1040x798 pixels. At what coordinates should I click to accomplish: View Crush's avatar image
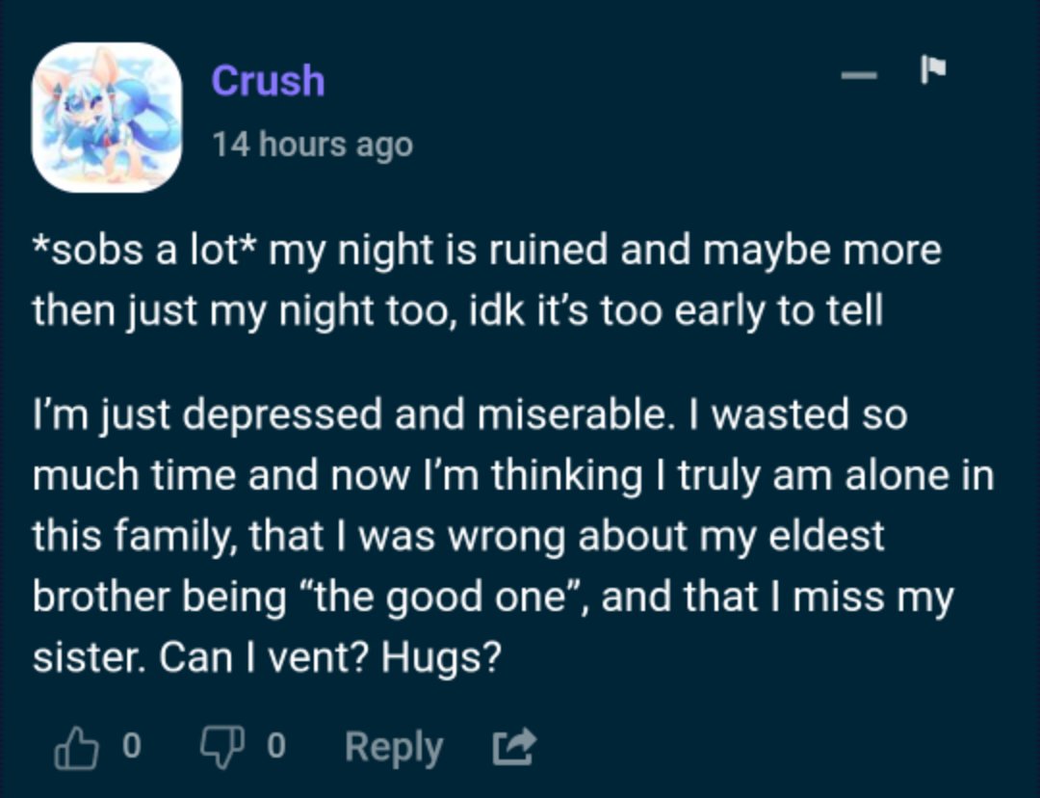click(x=107, y=118)
